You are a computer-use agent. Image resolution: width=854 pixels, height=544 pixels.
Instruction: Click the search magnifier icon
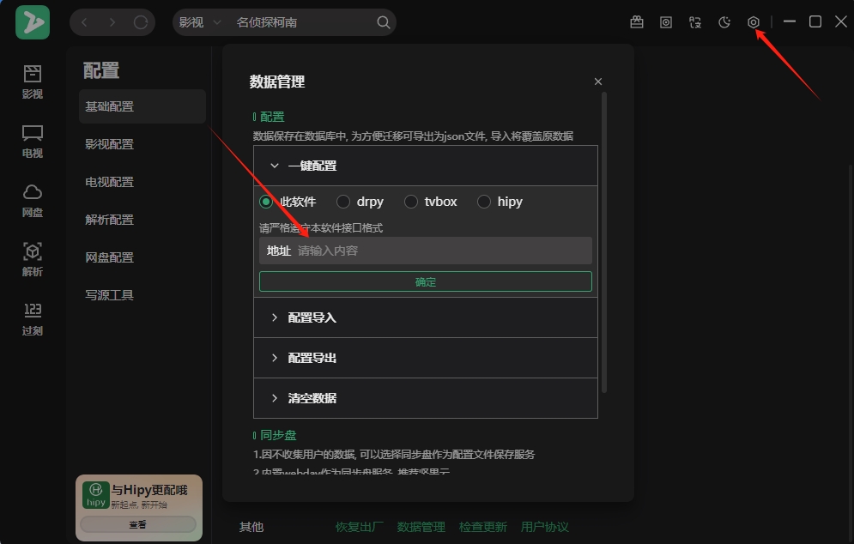click(x=384, y=22)
